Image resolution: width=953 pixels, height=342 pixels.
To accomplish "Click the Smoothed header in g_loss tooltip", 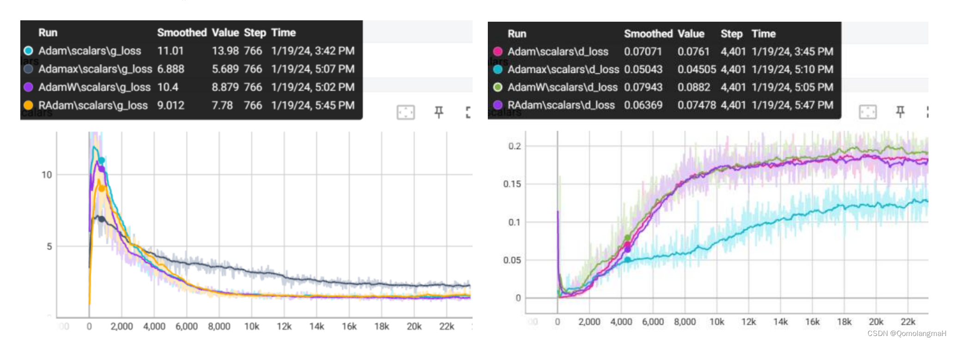I will [x=182, y=33].
